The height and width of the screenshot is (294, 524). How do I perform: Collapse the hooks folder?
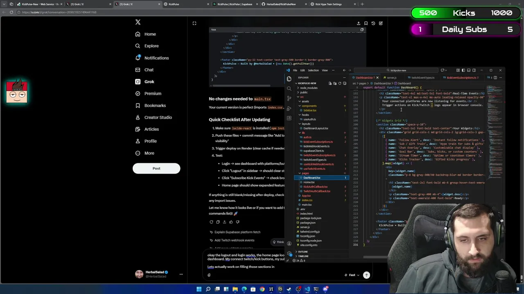305,115
